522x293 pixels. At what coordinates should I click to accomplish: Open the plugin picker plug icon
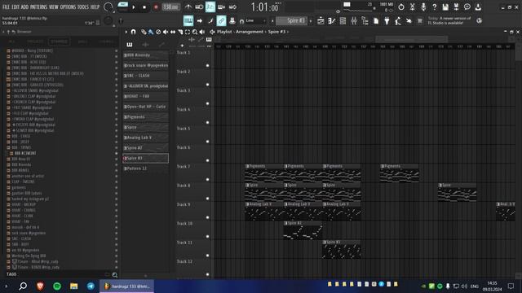click(x=387, y=20)
